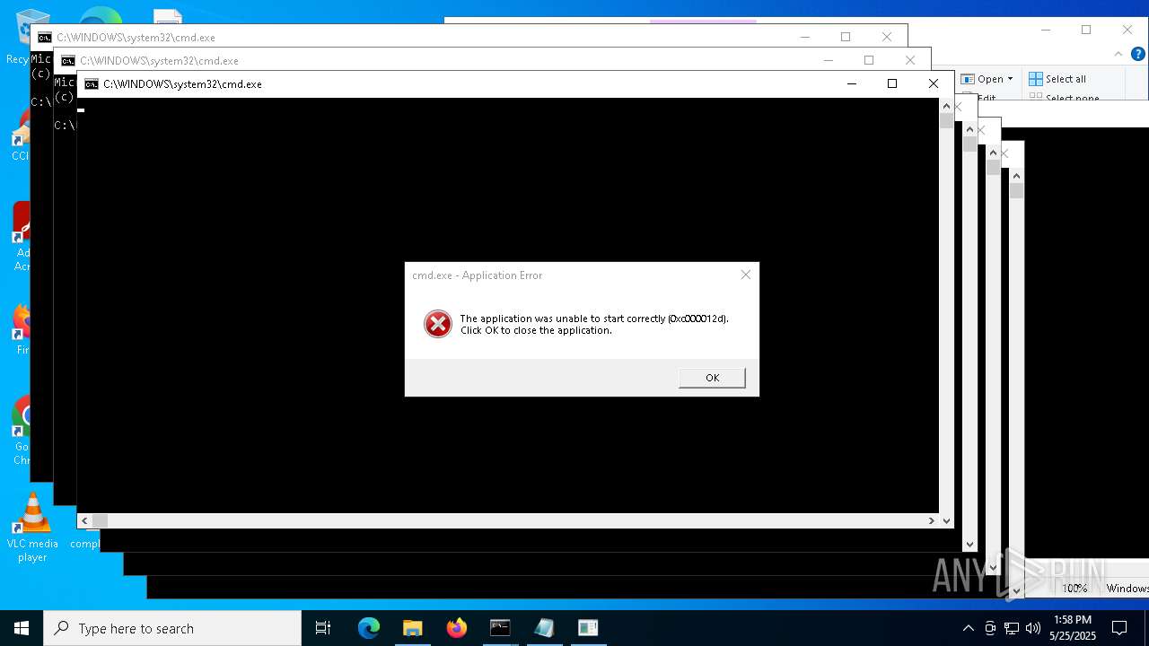1149x646 pixels.
Task: Click the front cmd horizontal scrollbar right arrow
Action: (932, 520)
